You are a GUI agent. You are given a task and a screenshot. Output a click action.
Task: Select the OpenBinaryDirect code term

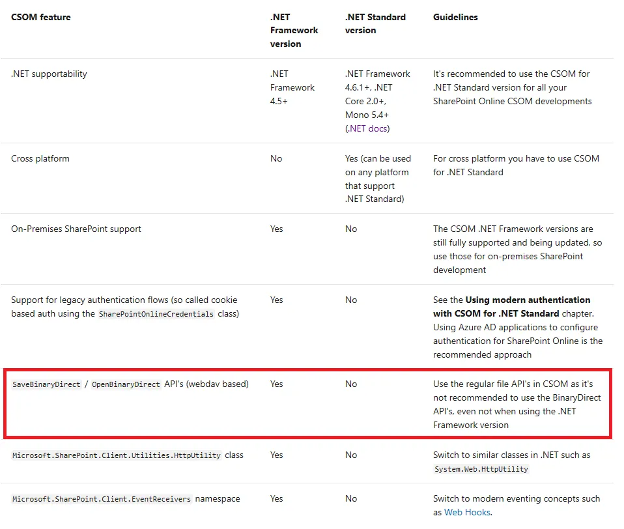[x=126, y=384]
